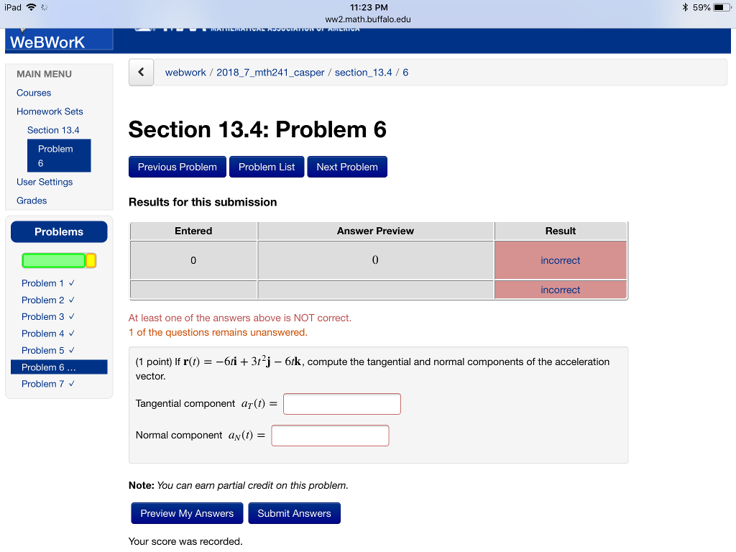Click the Submit Answers button
Screen dimensions: 736x552
[x=294, y=513]
